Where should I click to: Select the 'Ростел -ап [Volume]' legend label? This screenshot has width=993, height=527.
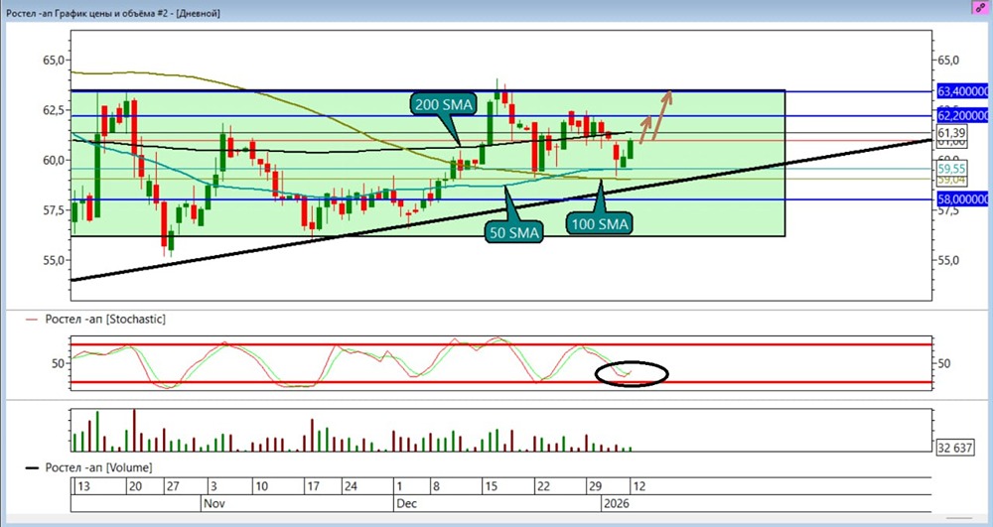(98, 468)
